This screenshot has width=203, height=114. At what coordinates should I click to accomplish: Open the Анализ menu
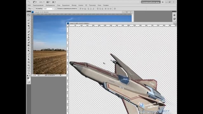(x=81, y=5)
